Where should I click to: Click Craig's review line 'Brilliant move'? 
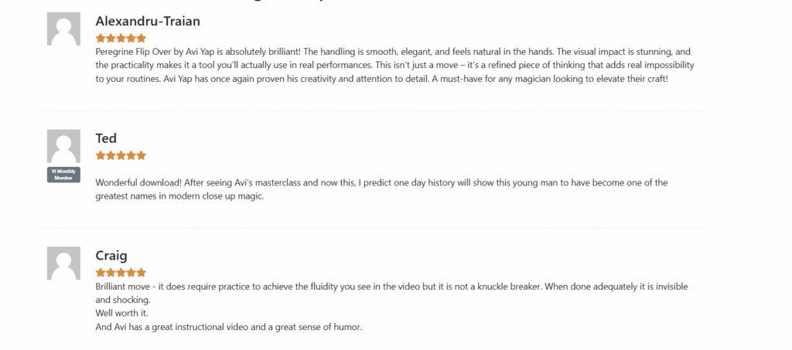point(391,293)
